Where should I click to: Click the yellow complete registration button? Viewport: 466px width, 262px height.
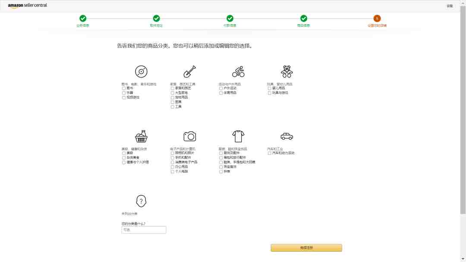point(306,248)
